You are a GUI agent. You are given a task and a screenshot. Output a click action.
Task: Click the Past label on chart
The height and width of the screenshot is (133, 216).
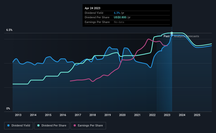coord(167,36)
